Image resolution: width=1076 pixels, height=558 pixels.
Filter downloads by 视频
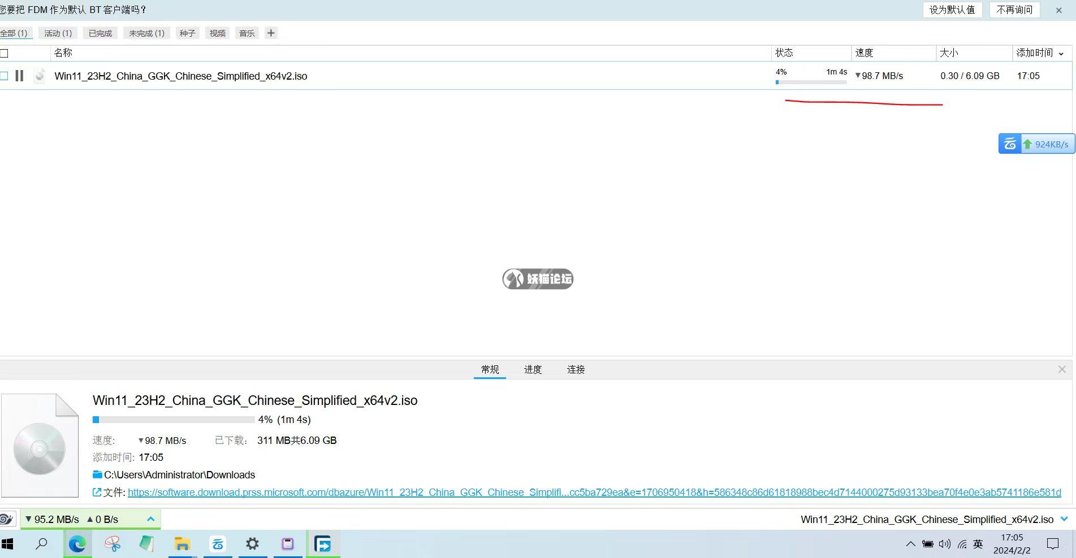tap(217, 33)
